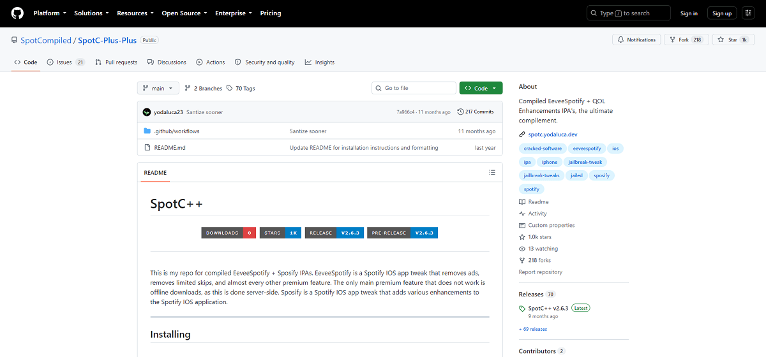This screenshot has height=357, width=766.
Task: Open commit hash 7a966c4
Action: 405,112
